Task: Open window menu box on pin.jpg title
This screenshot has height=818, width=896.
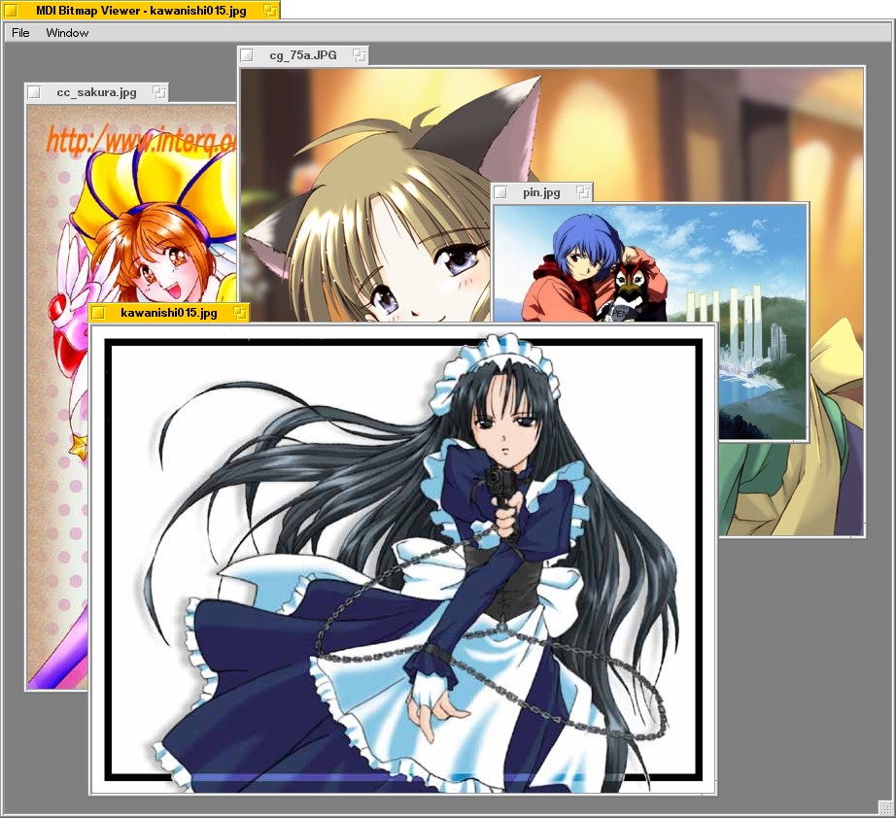Action: pyautogui.click(x=500, y=192)
